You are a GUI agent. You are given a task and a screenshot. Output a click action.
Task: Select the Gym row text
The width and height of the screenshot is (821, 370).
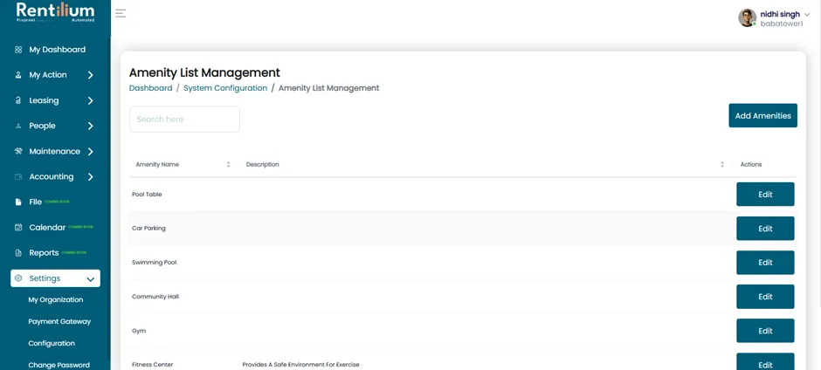point(139,331)
